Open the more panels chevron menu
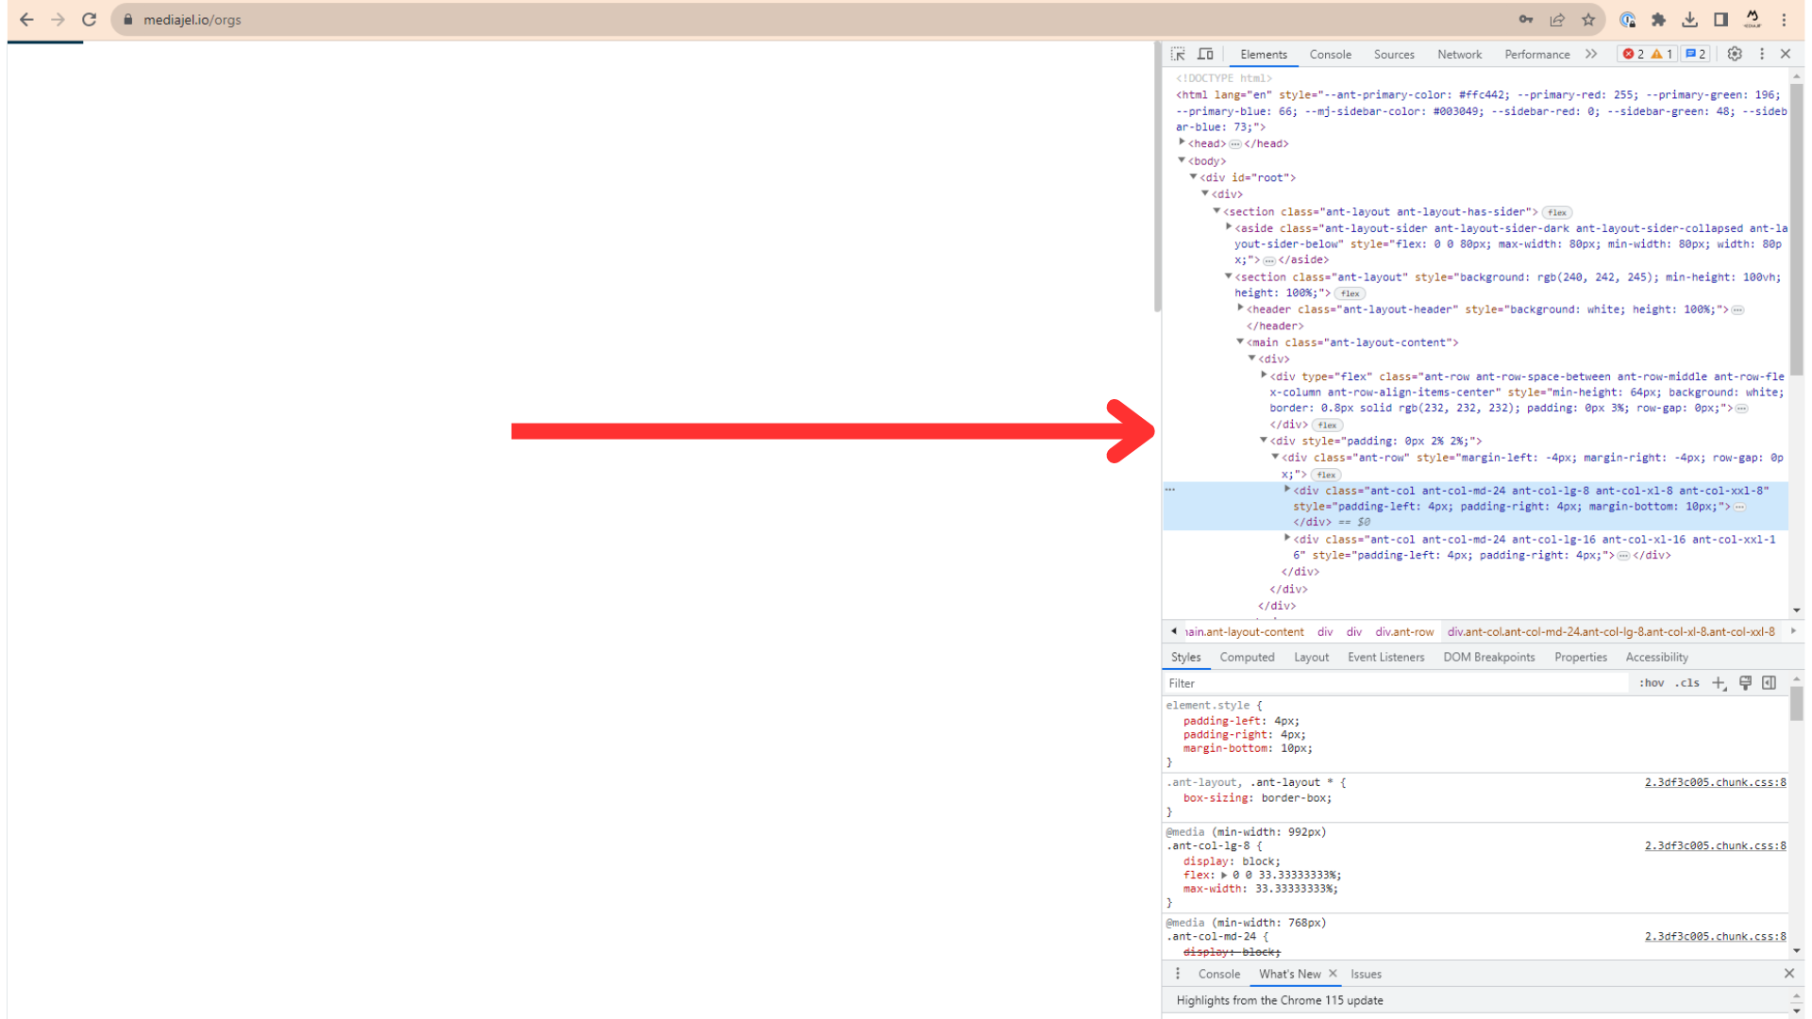Image resolution: width=1812 pixels, height=1019 pixels. (x=1591, y=54)
